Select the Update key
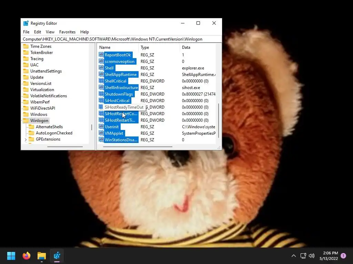The image size is (353, 264). [37, 77]
